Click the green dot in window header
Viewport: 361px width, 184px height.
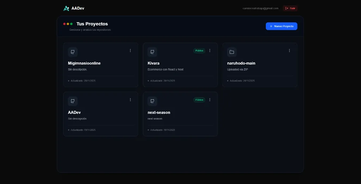pos(71,24)
